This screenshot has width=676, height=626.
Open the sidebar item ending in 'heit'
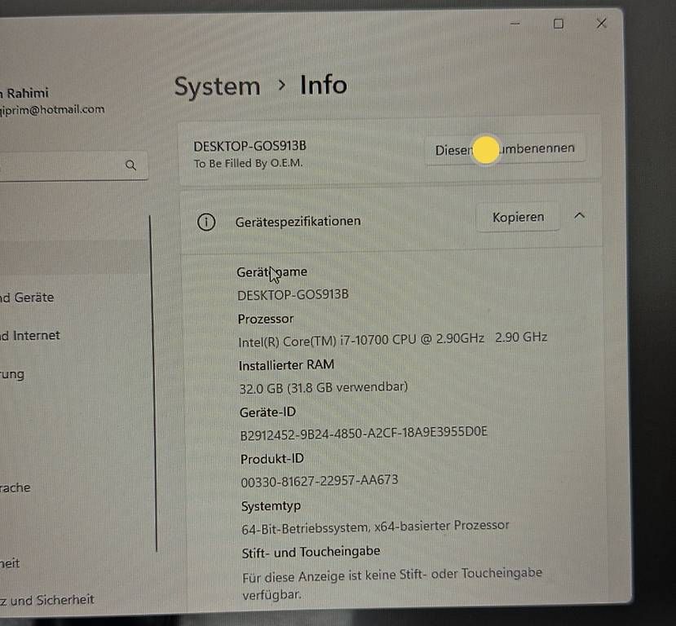click(x=10, y=563)
